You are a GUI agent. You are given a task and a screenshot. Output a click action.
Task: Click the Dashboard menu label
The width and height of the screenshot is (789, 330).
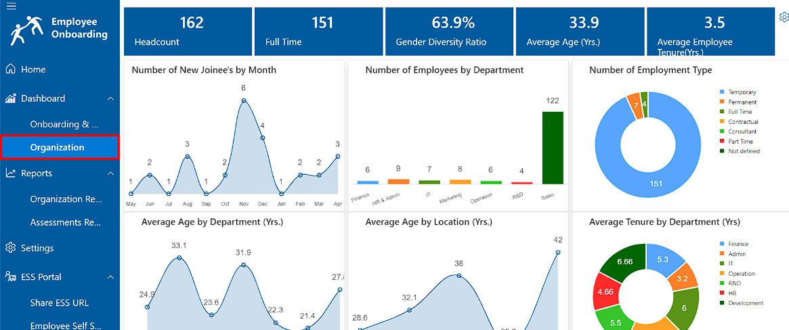(x=43, y=98)
